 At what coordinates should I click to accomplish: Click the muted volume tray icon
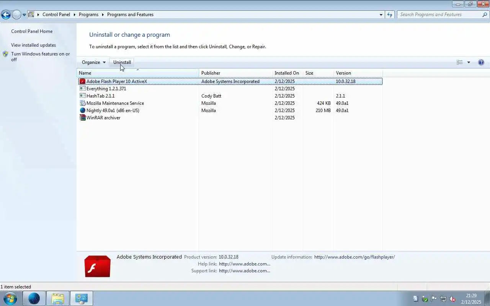(x=452, y=299)
